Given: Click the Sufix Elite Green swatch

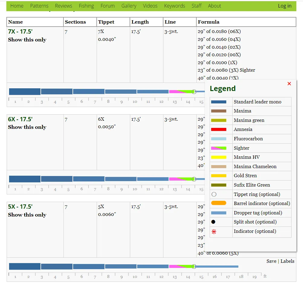Looking at the screenshot, I should pyautogui.click(x=218, y=185).
